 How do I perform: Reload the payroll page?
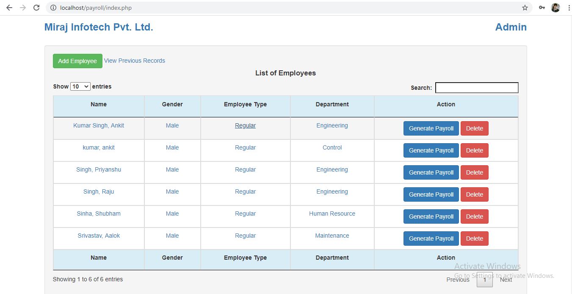click(36, 7)
